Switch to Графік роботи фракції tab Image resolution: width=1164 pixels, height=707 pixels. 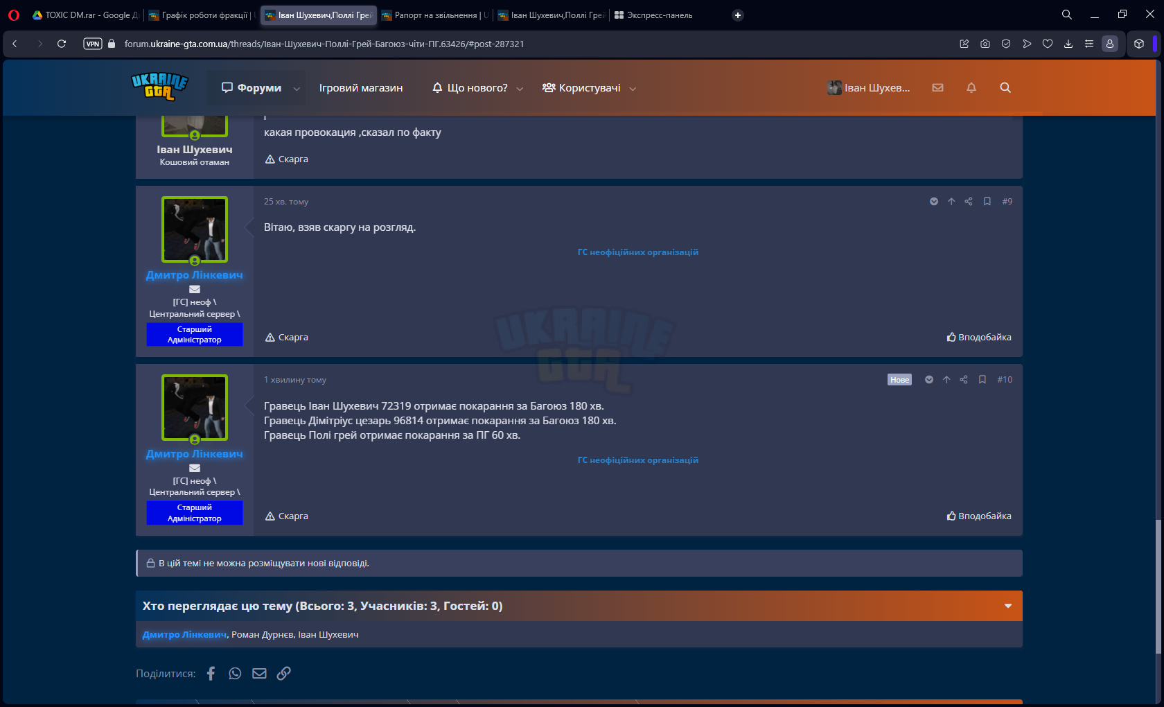(202, 15)
